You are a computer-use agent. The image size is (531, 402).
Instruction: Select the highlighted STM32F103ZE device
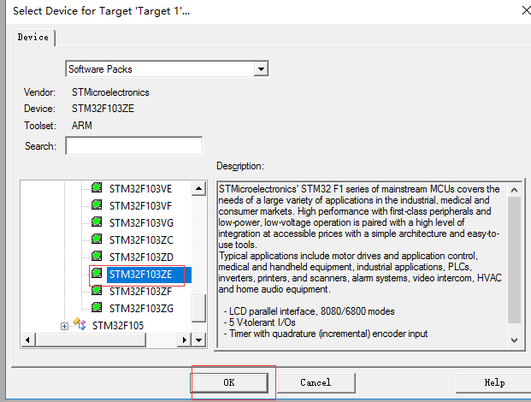[149, 275]
